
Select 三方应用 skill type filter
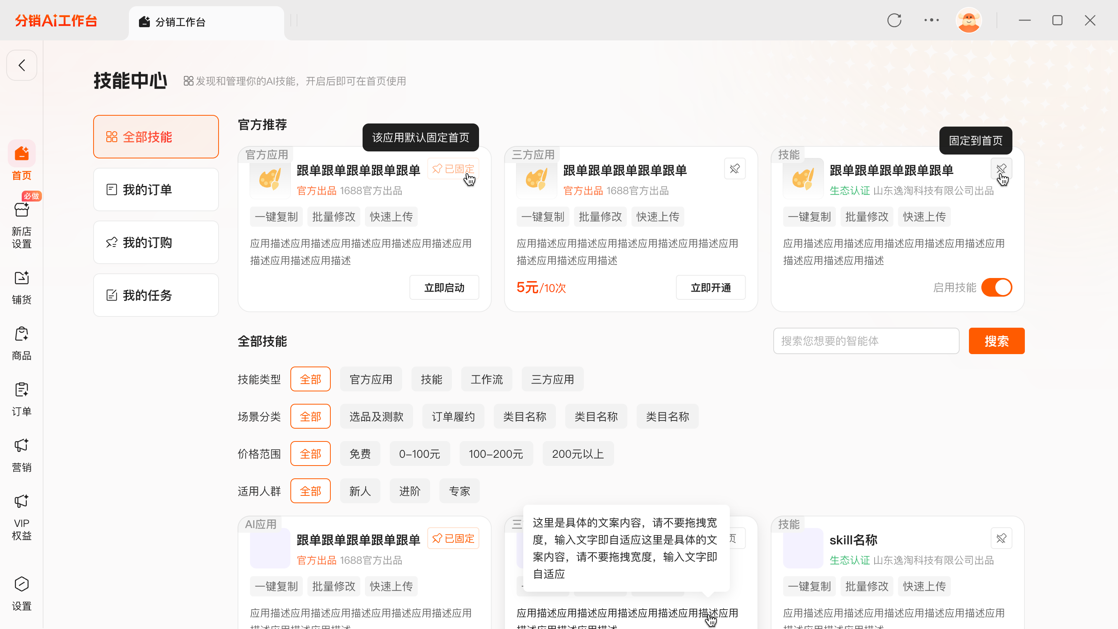point(552,379)
